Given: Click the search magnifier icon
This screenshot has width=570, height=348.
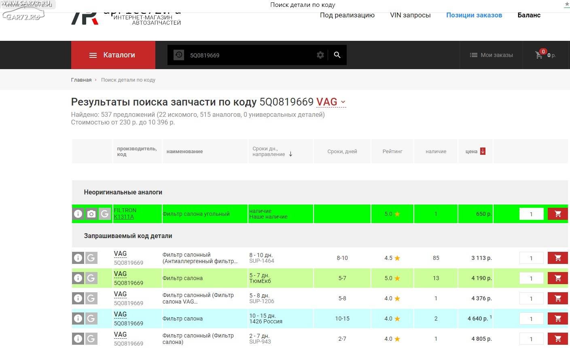Looking at the screenshot, I should (x=337, y=55).
